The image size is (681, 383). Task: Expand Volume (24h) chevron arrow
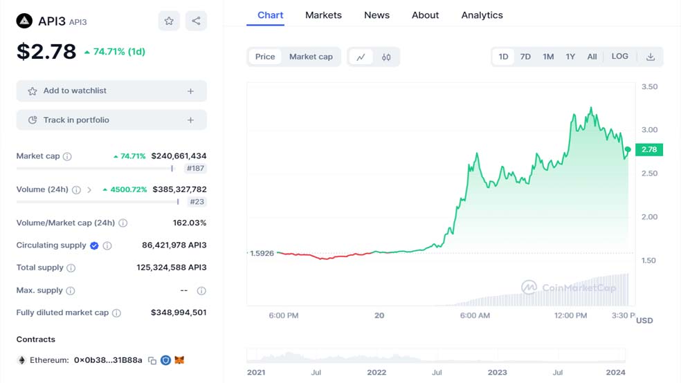(x=89, y=189)
